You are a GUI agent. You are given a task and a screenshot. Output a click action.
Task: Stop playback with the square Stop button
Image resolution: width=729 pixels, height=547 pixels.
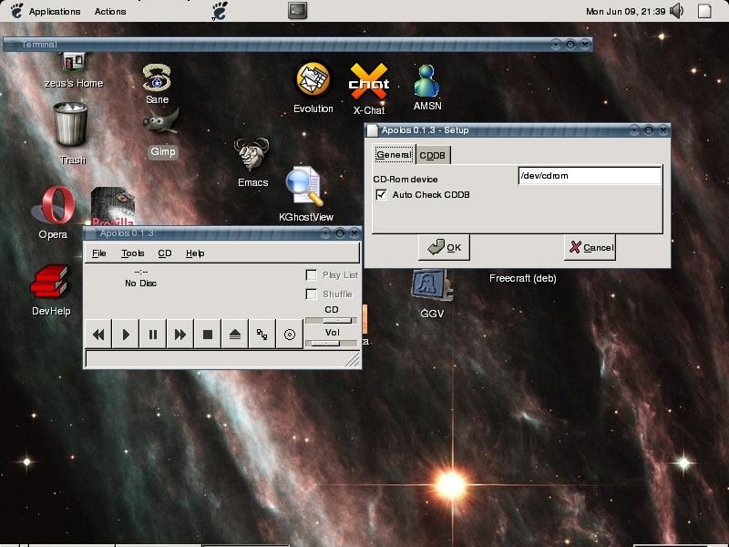(208, 335)
